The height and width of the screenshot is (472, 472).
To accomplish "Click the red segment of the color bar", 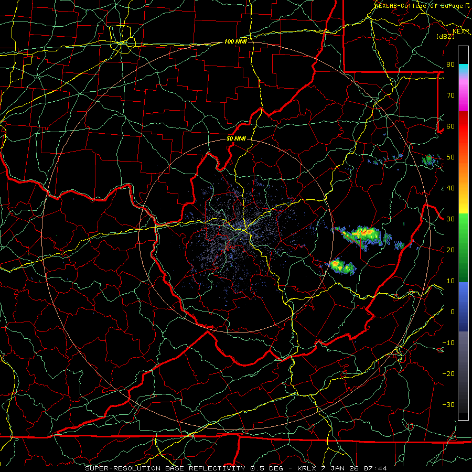I will pyautogui.click(x=463, y=126).
